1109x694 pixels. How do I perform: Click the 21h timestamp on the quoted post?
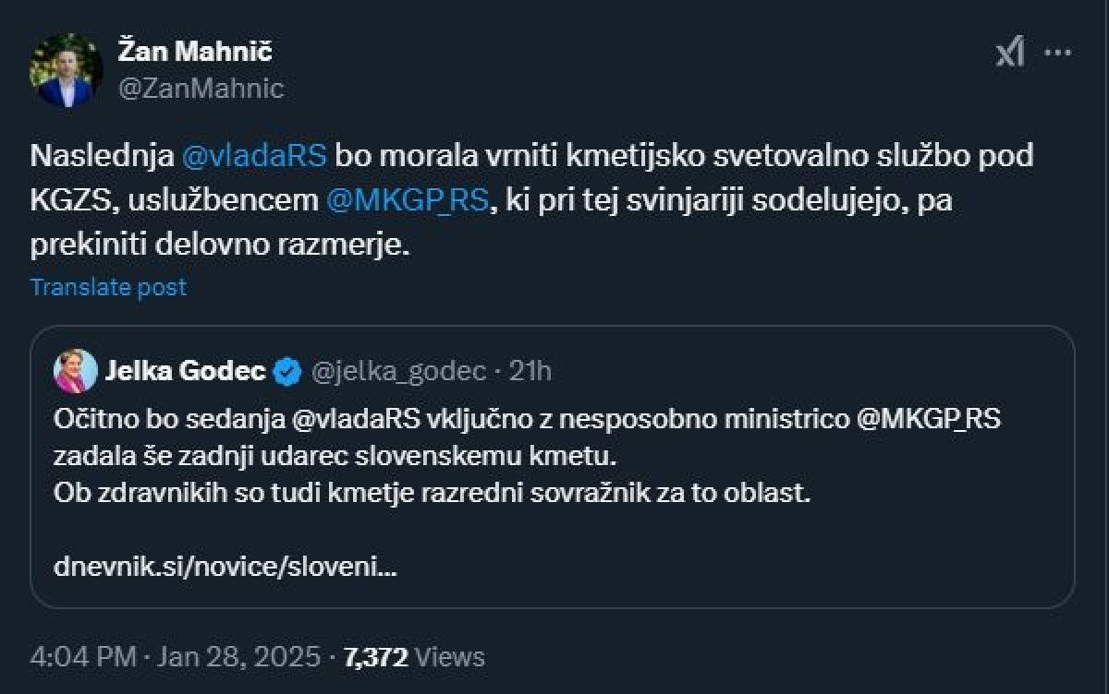click(530, 372)
